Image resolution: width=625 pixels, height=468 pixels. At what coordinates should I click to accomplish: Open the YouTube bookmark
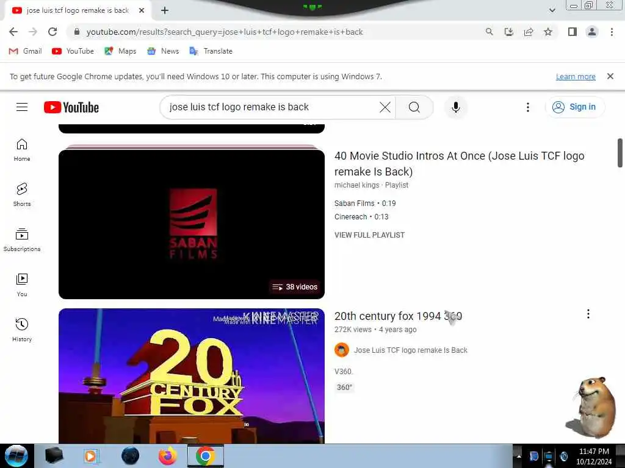click(73, 51)
